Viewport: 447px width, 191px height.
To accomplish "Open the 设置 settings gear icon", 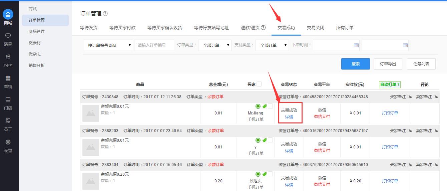I will pos(8,142).
